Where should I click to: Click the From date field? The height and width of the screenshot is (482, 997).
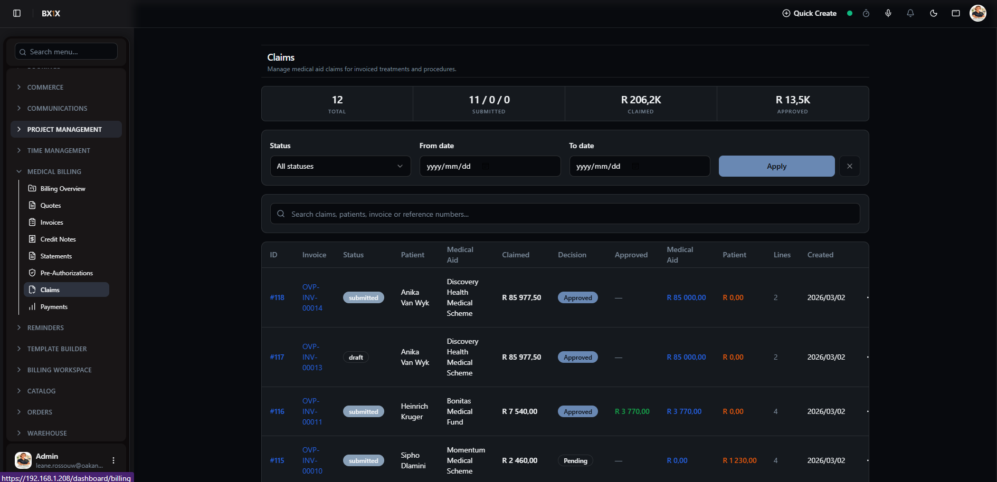[490, 166]
